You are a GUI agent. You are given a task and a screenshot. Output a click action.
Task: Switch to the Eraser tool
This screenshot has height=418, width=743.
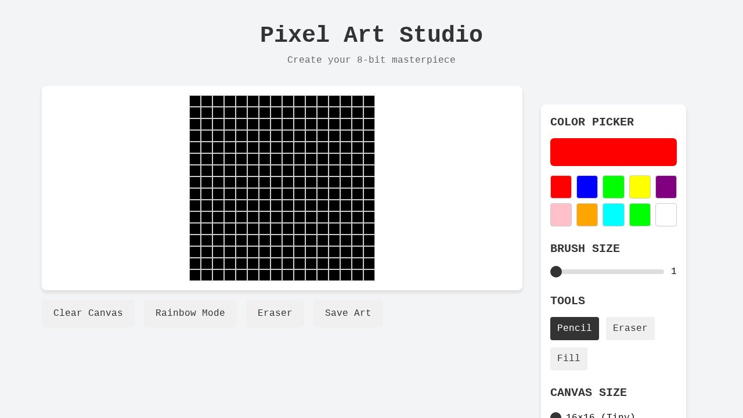click(630, 329)
